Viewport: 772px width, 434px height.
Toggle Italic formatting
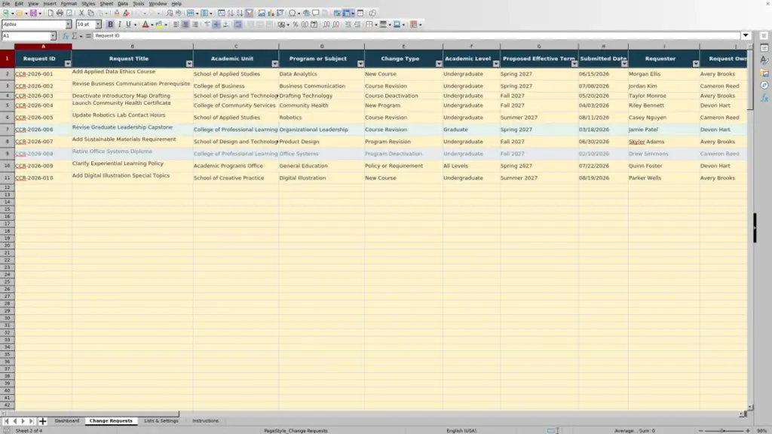click(x=120, y=24)
